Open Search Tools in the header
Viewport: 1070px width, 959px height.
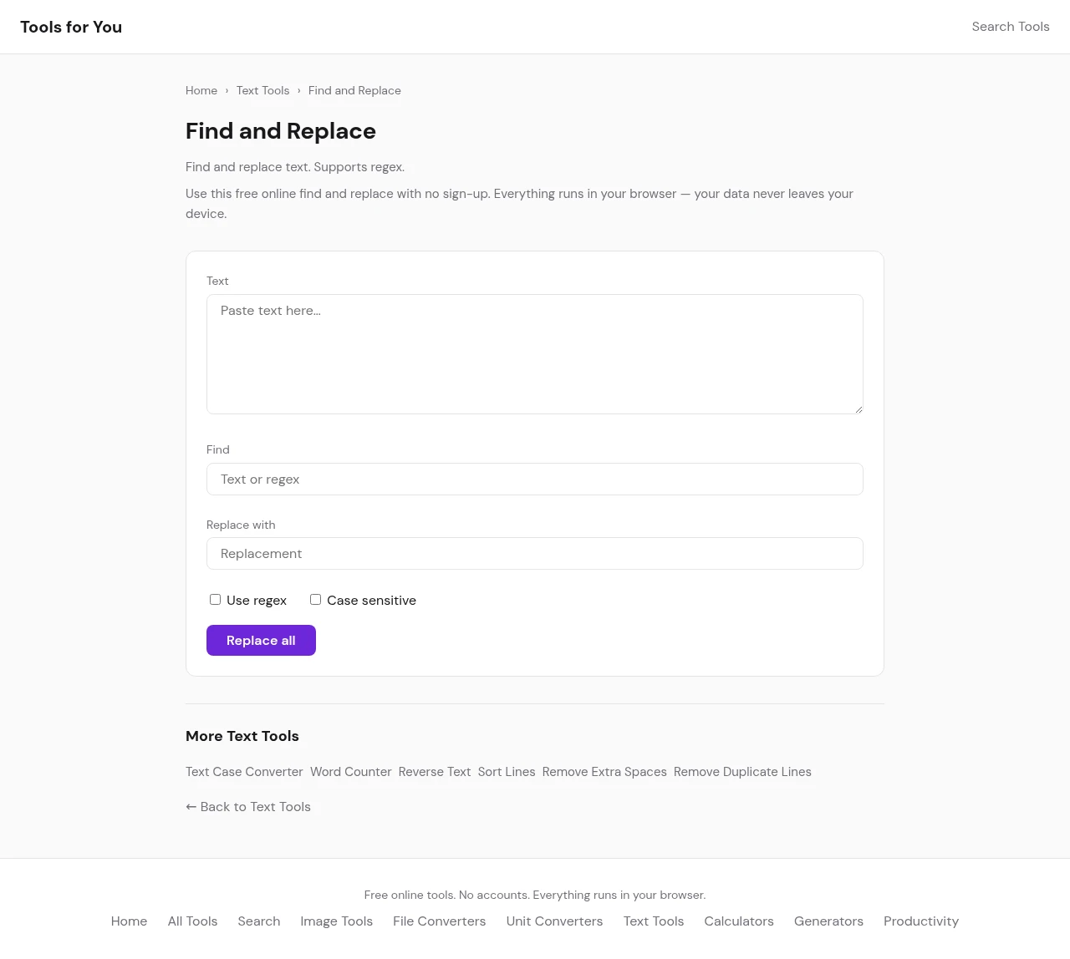pyautogui.click(x=1010, y=27)
